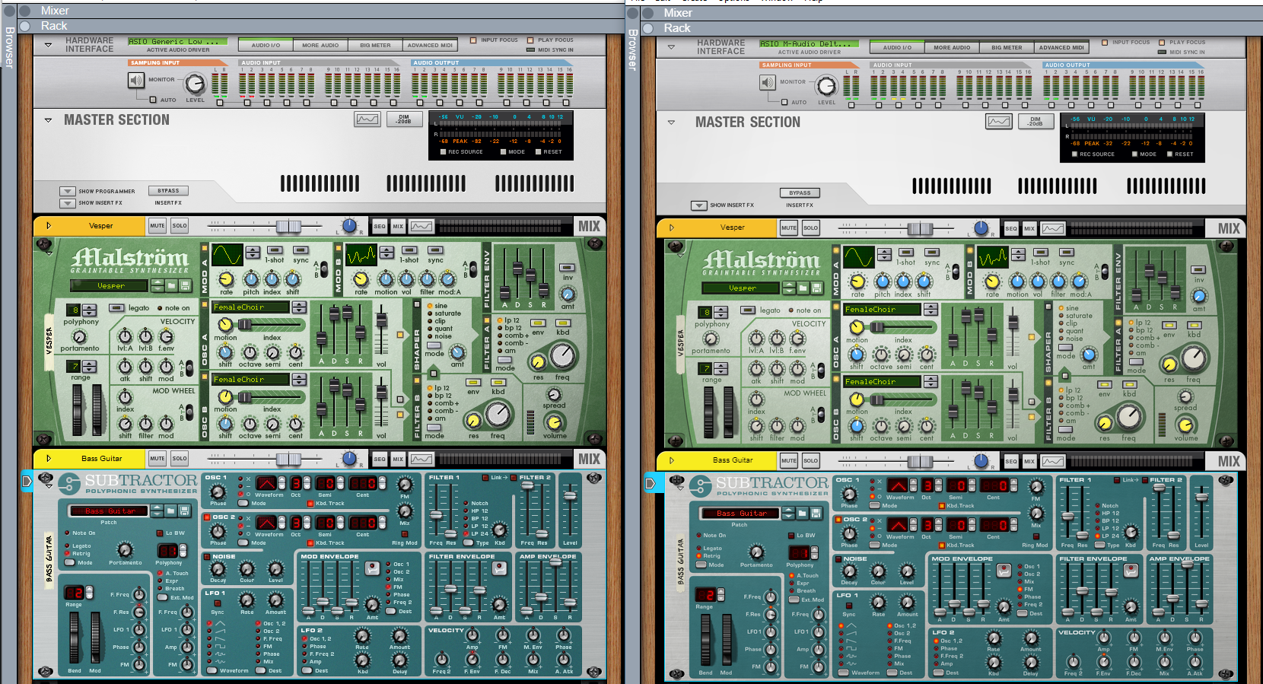The width and height of the screenshot is (1263, 684).
Task: Click Bass Guitar channel level fader, right rack
Action: point(920,461)
